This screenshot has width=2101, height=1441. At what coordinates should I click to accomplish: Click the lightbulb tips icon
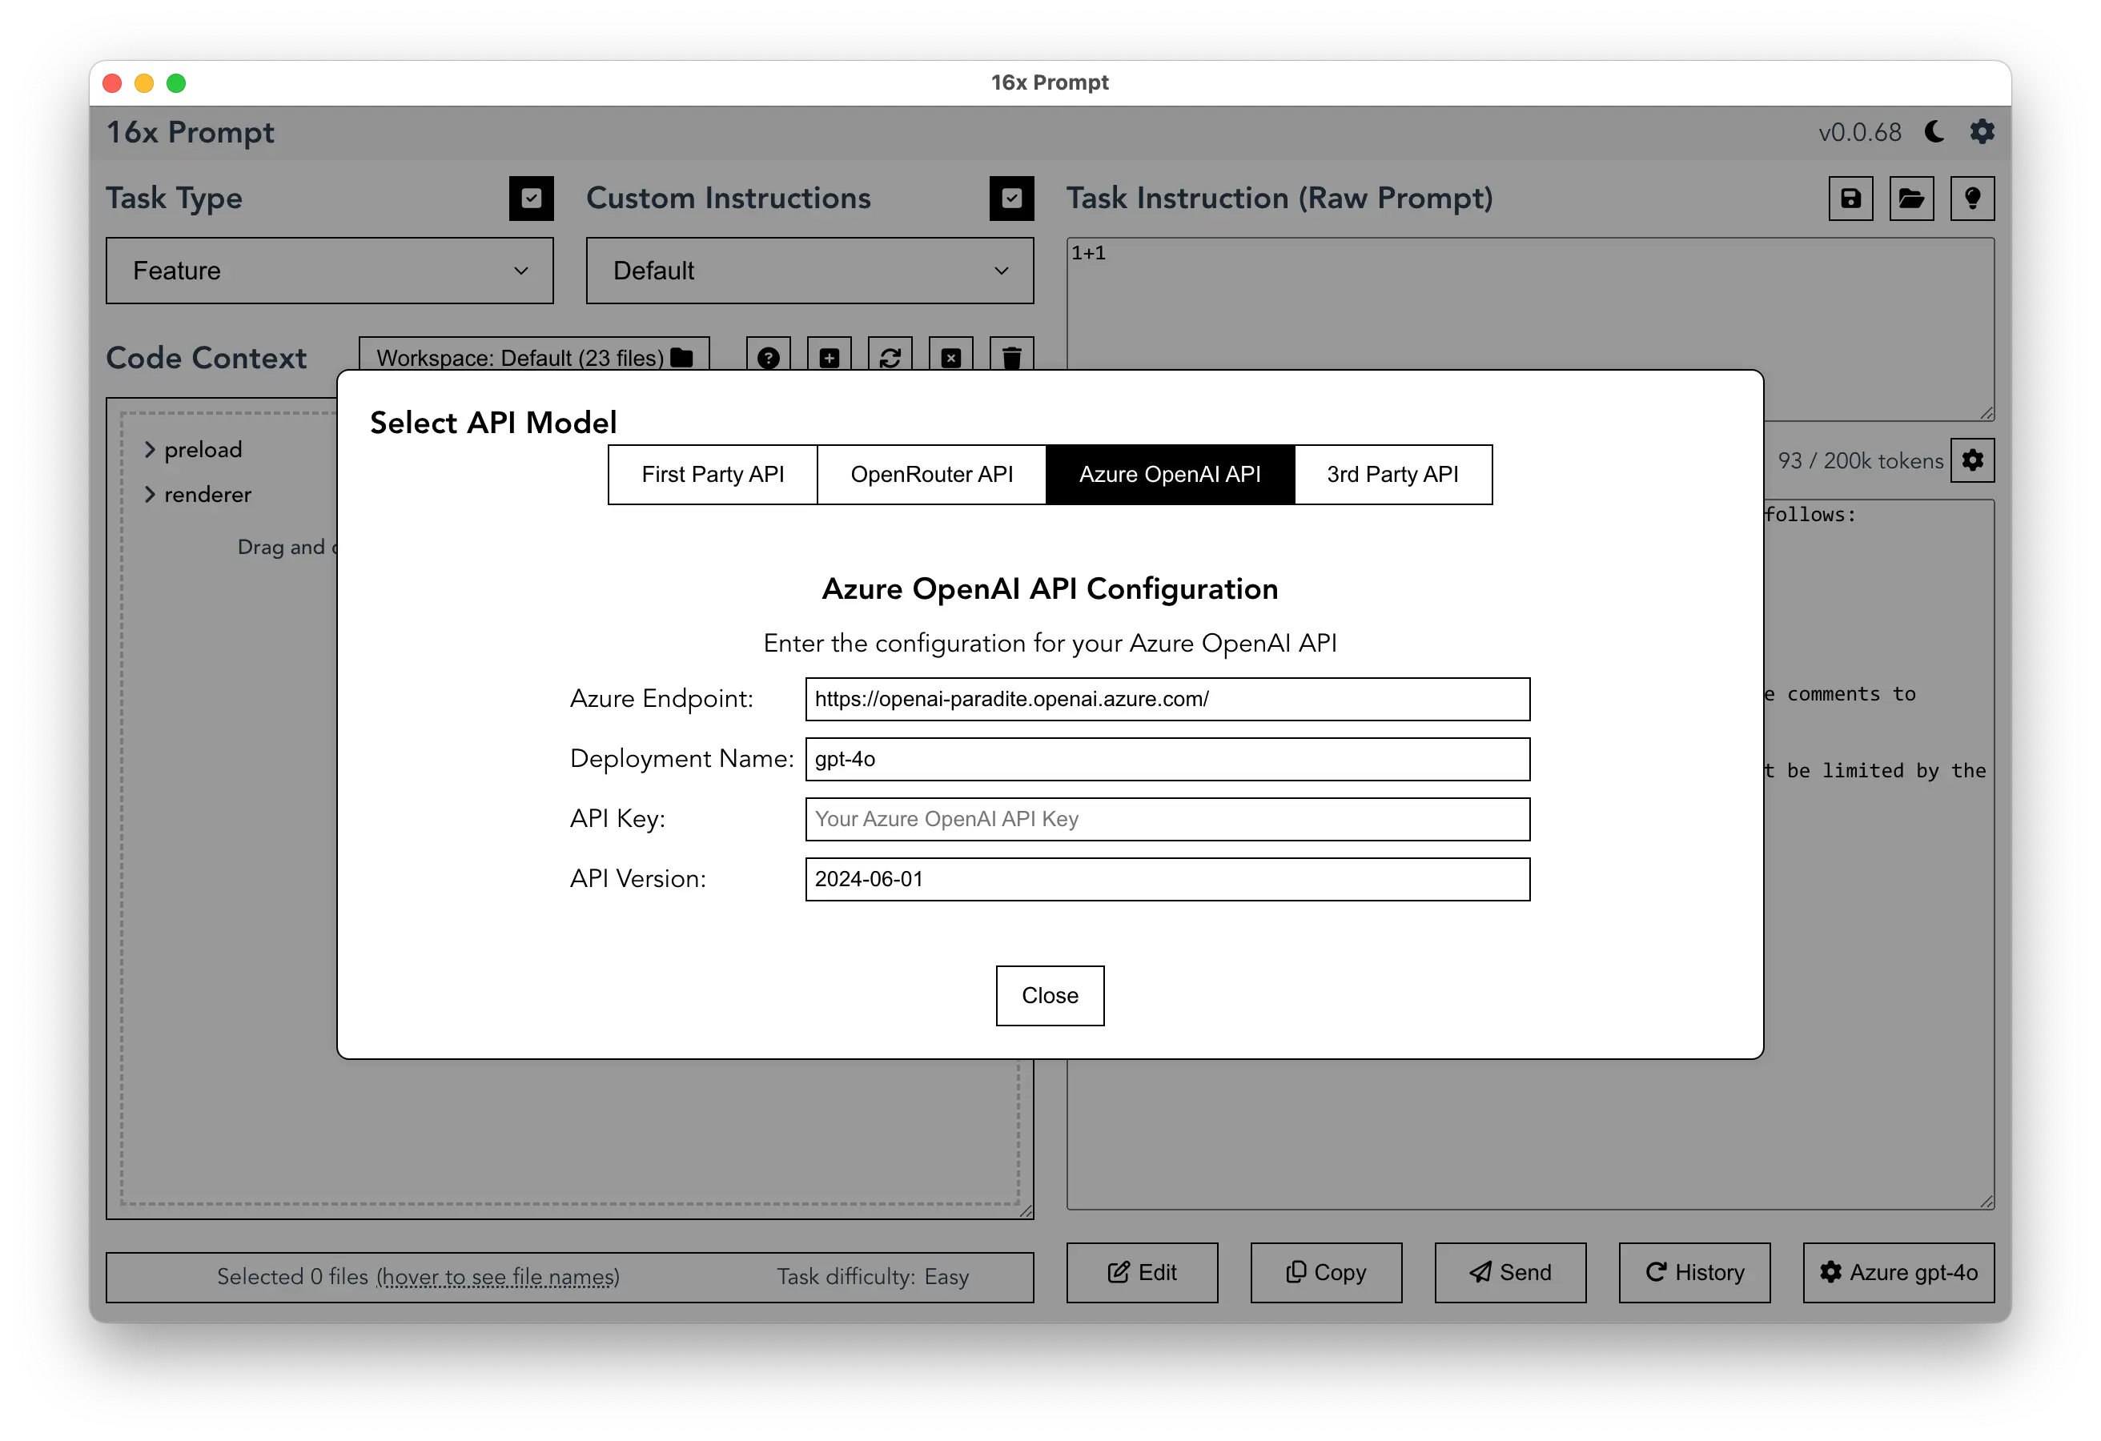coord(1973,198)
